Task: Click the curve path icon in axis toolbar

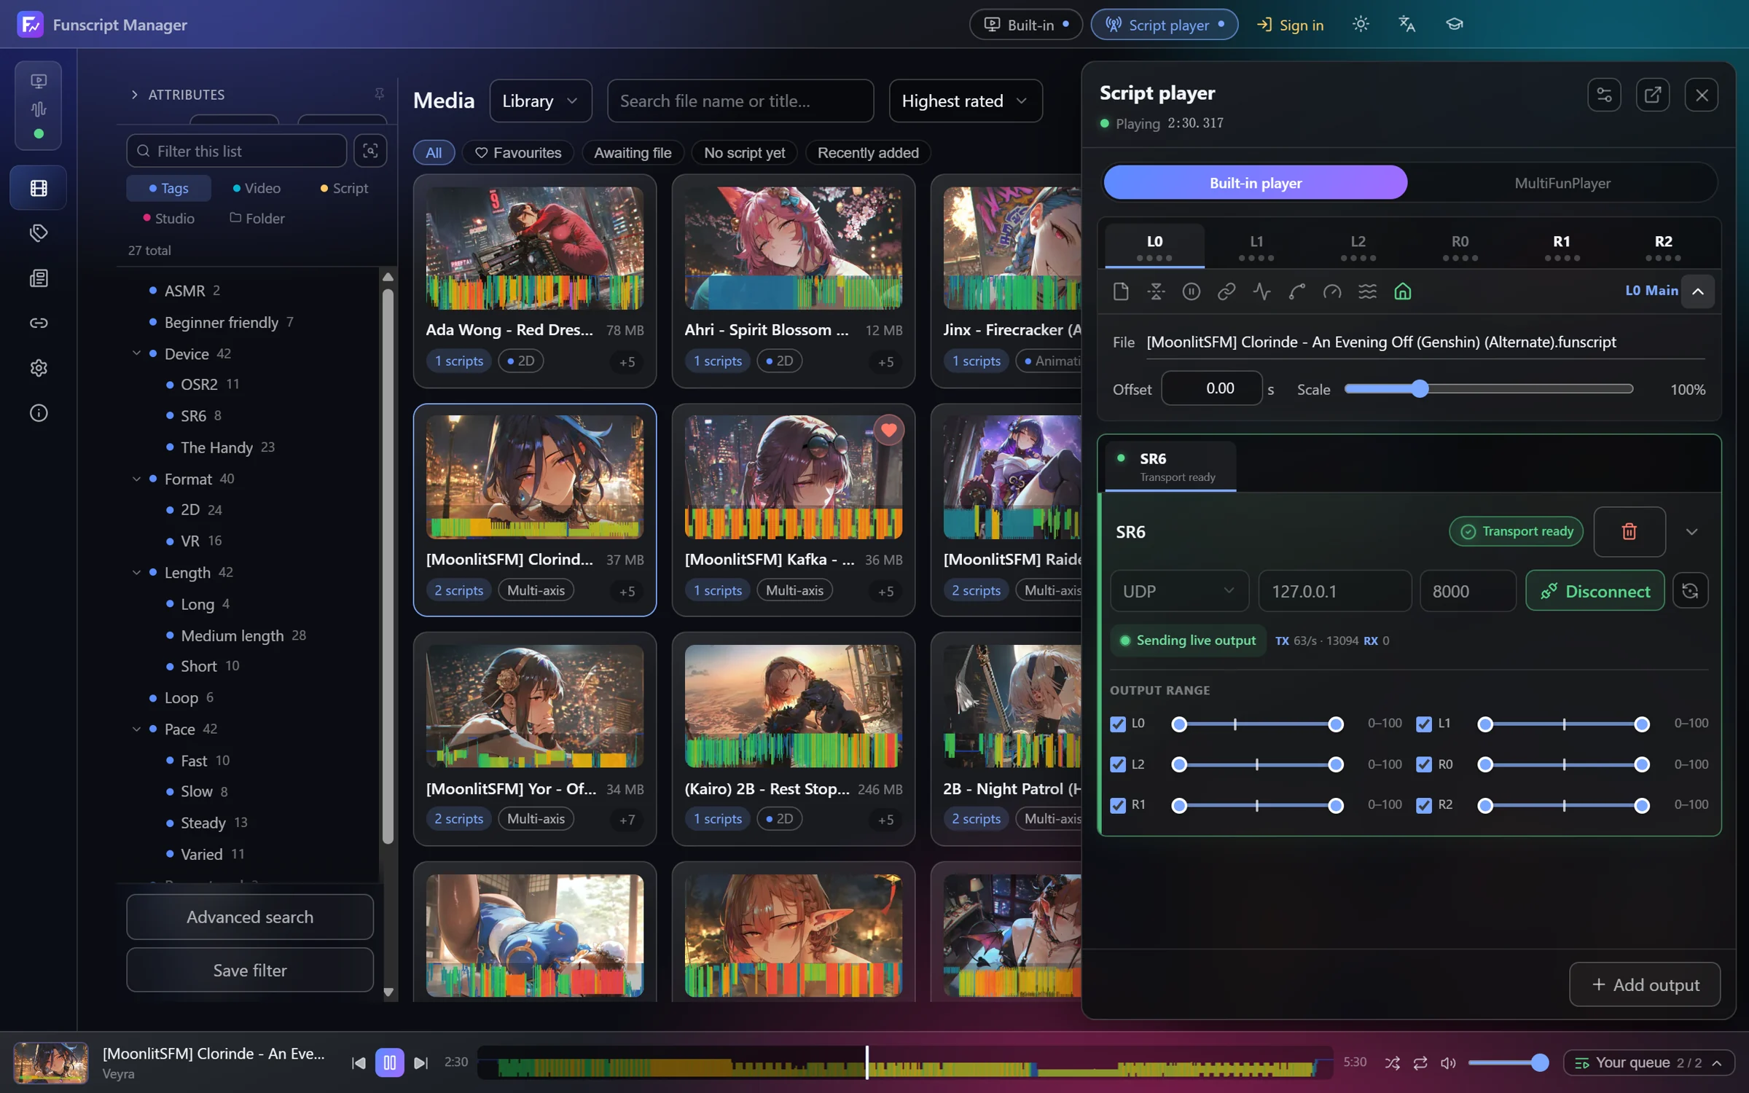Action: (x=1296, y=291)
